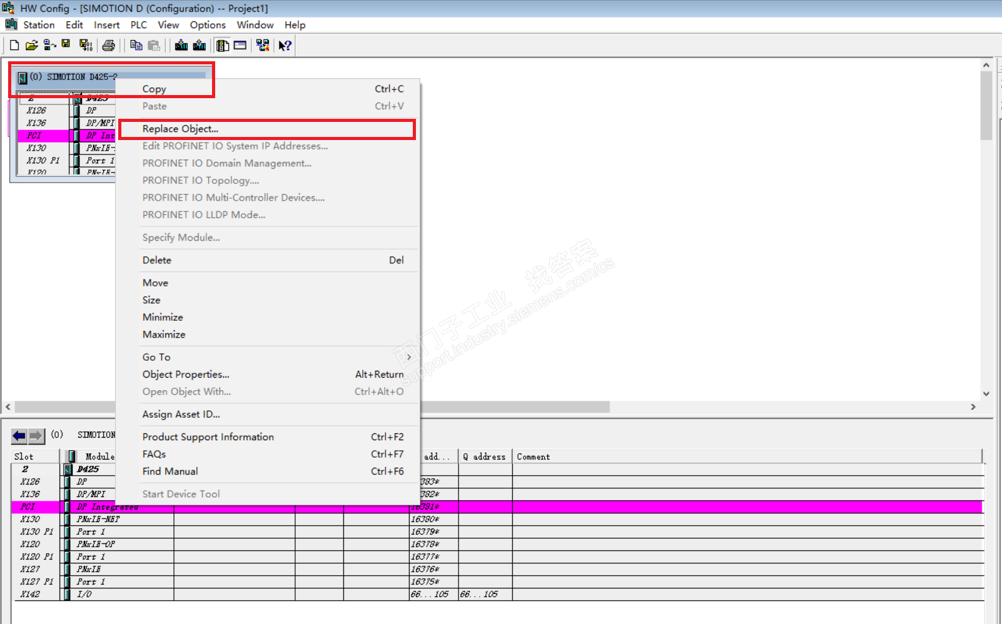Click the Comment column header

[747, 456]
